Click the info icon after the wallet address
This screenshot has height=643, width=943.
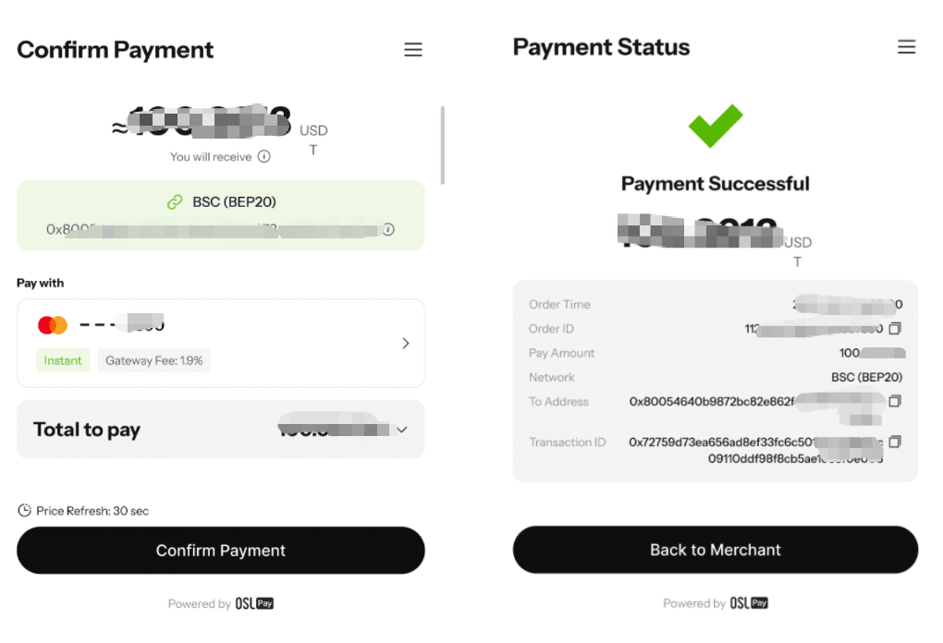pos(389,229)
